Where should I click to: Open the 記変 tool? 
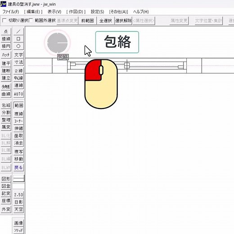(6, 193)
